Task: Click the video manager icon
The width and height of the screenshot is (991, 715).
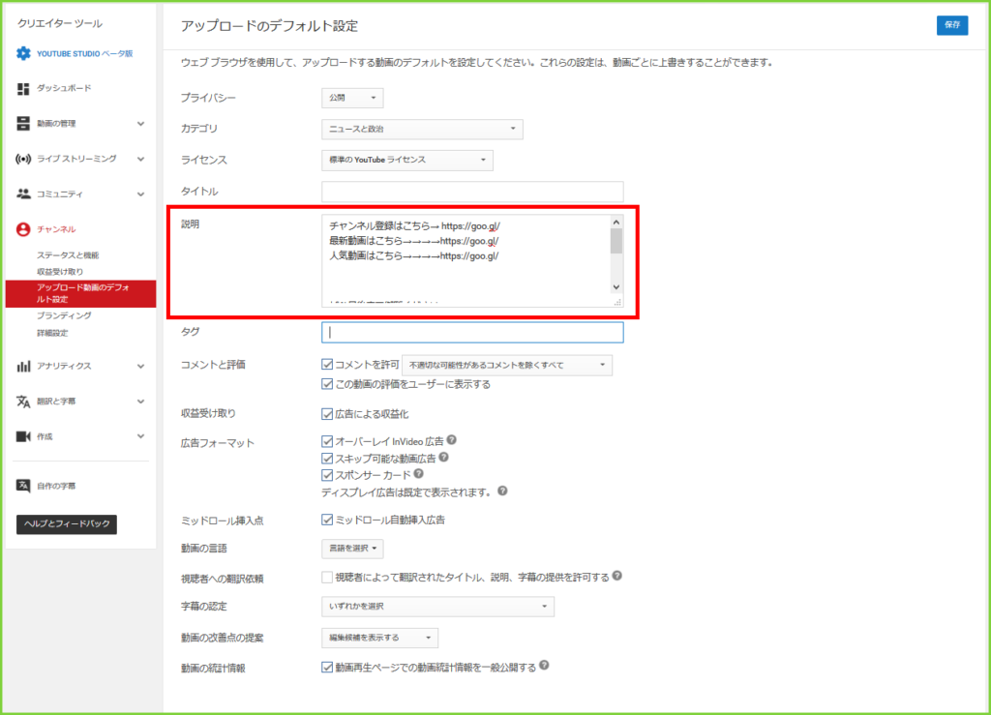Action: (23, 123)
